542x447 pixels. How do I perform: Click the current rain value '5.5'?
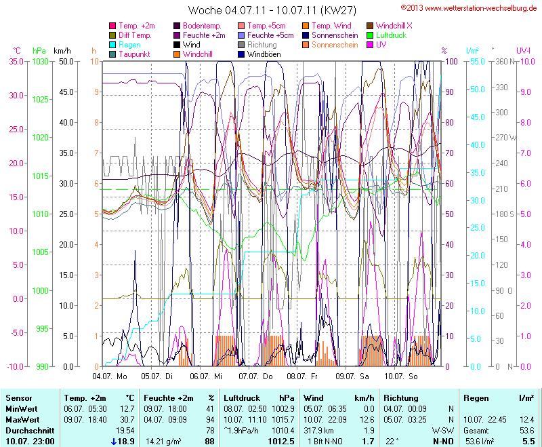(528, 442)
